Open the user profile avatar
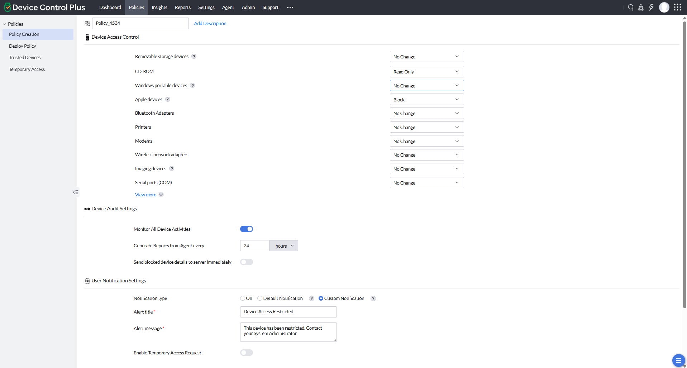 pos(664,7)
